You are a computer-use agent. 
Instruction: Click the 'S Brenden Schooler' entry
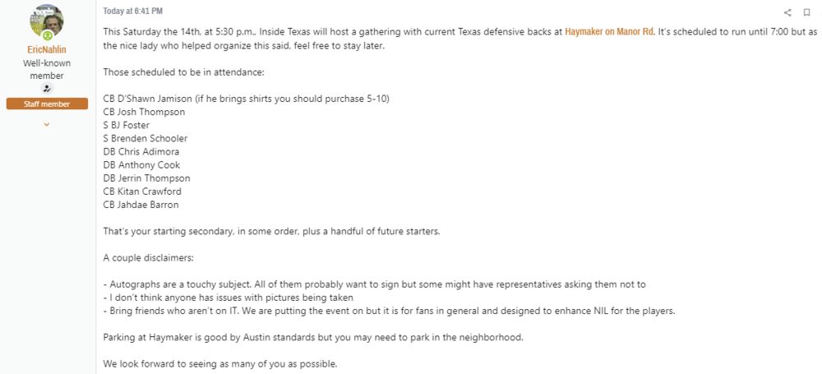(145, 138)
